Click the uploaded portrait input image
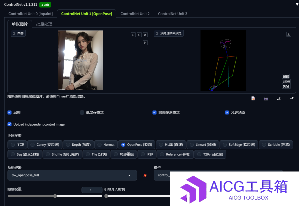The height and width of the screenshot is (206, 299). pos(80,60)
